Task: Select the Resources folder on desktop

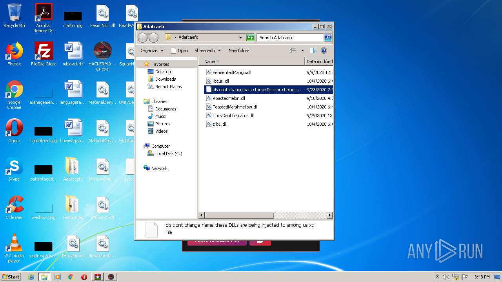Action: pyautogui.click(x=73, y=208)
